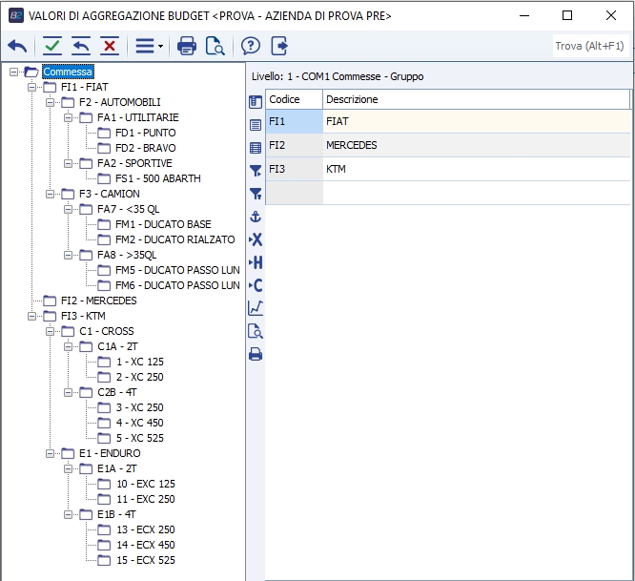Click the red X cancel icon
Viewport: 635px width, 581px height.
(110, 46)
